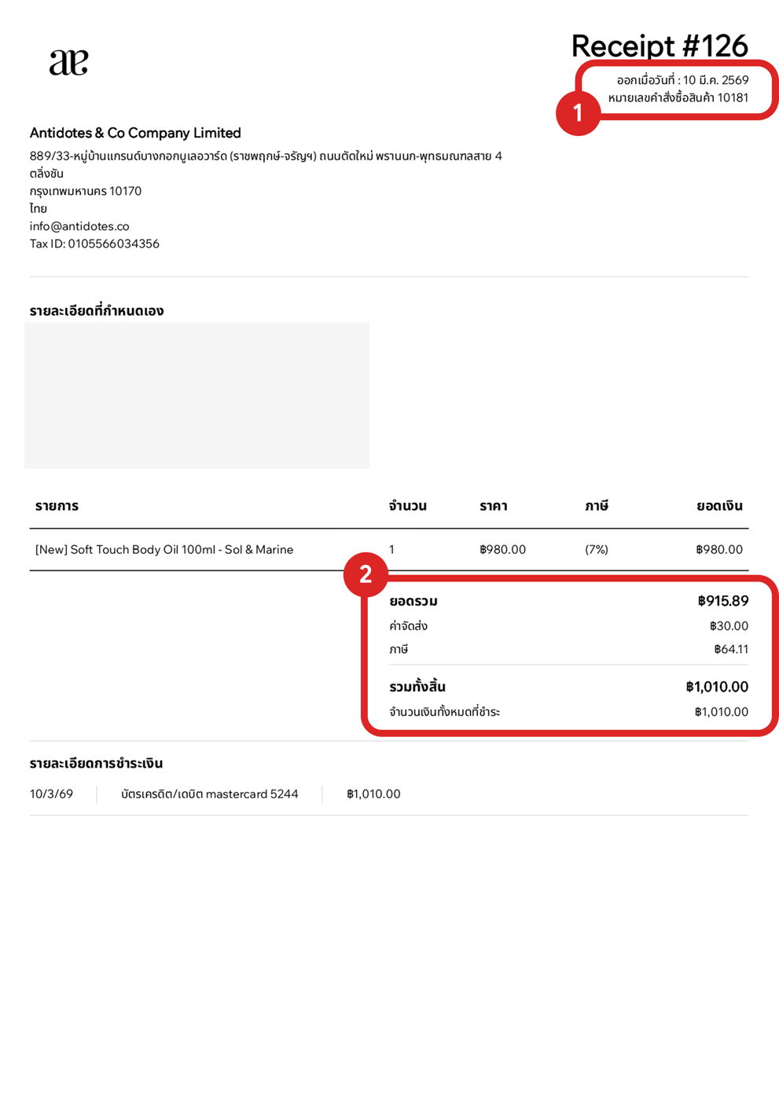Click the "รายละเอียดการชำระเงิน" heading
This screenshot has height=1100, width=779.
[x=96, y=763]
